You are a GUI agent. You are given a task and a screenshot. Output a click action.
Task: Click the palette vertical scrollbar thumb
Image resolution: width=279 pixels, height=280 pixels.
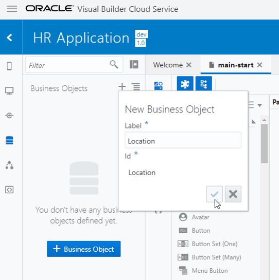[x=264, y=143]
